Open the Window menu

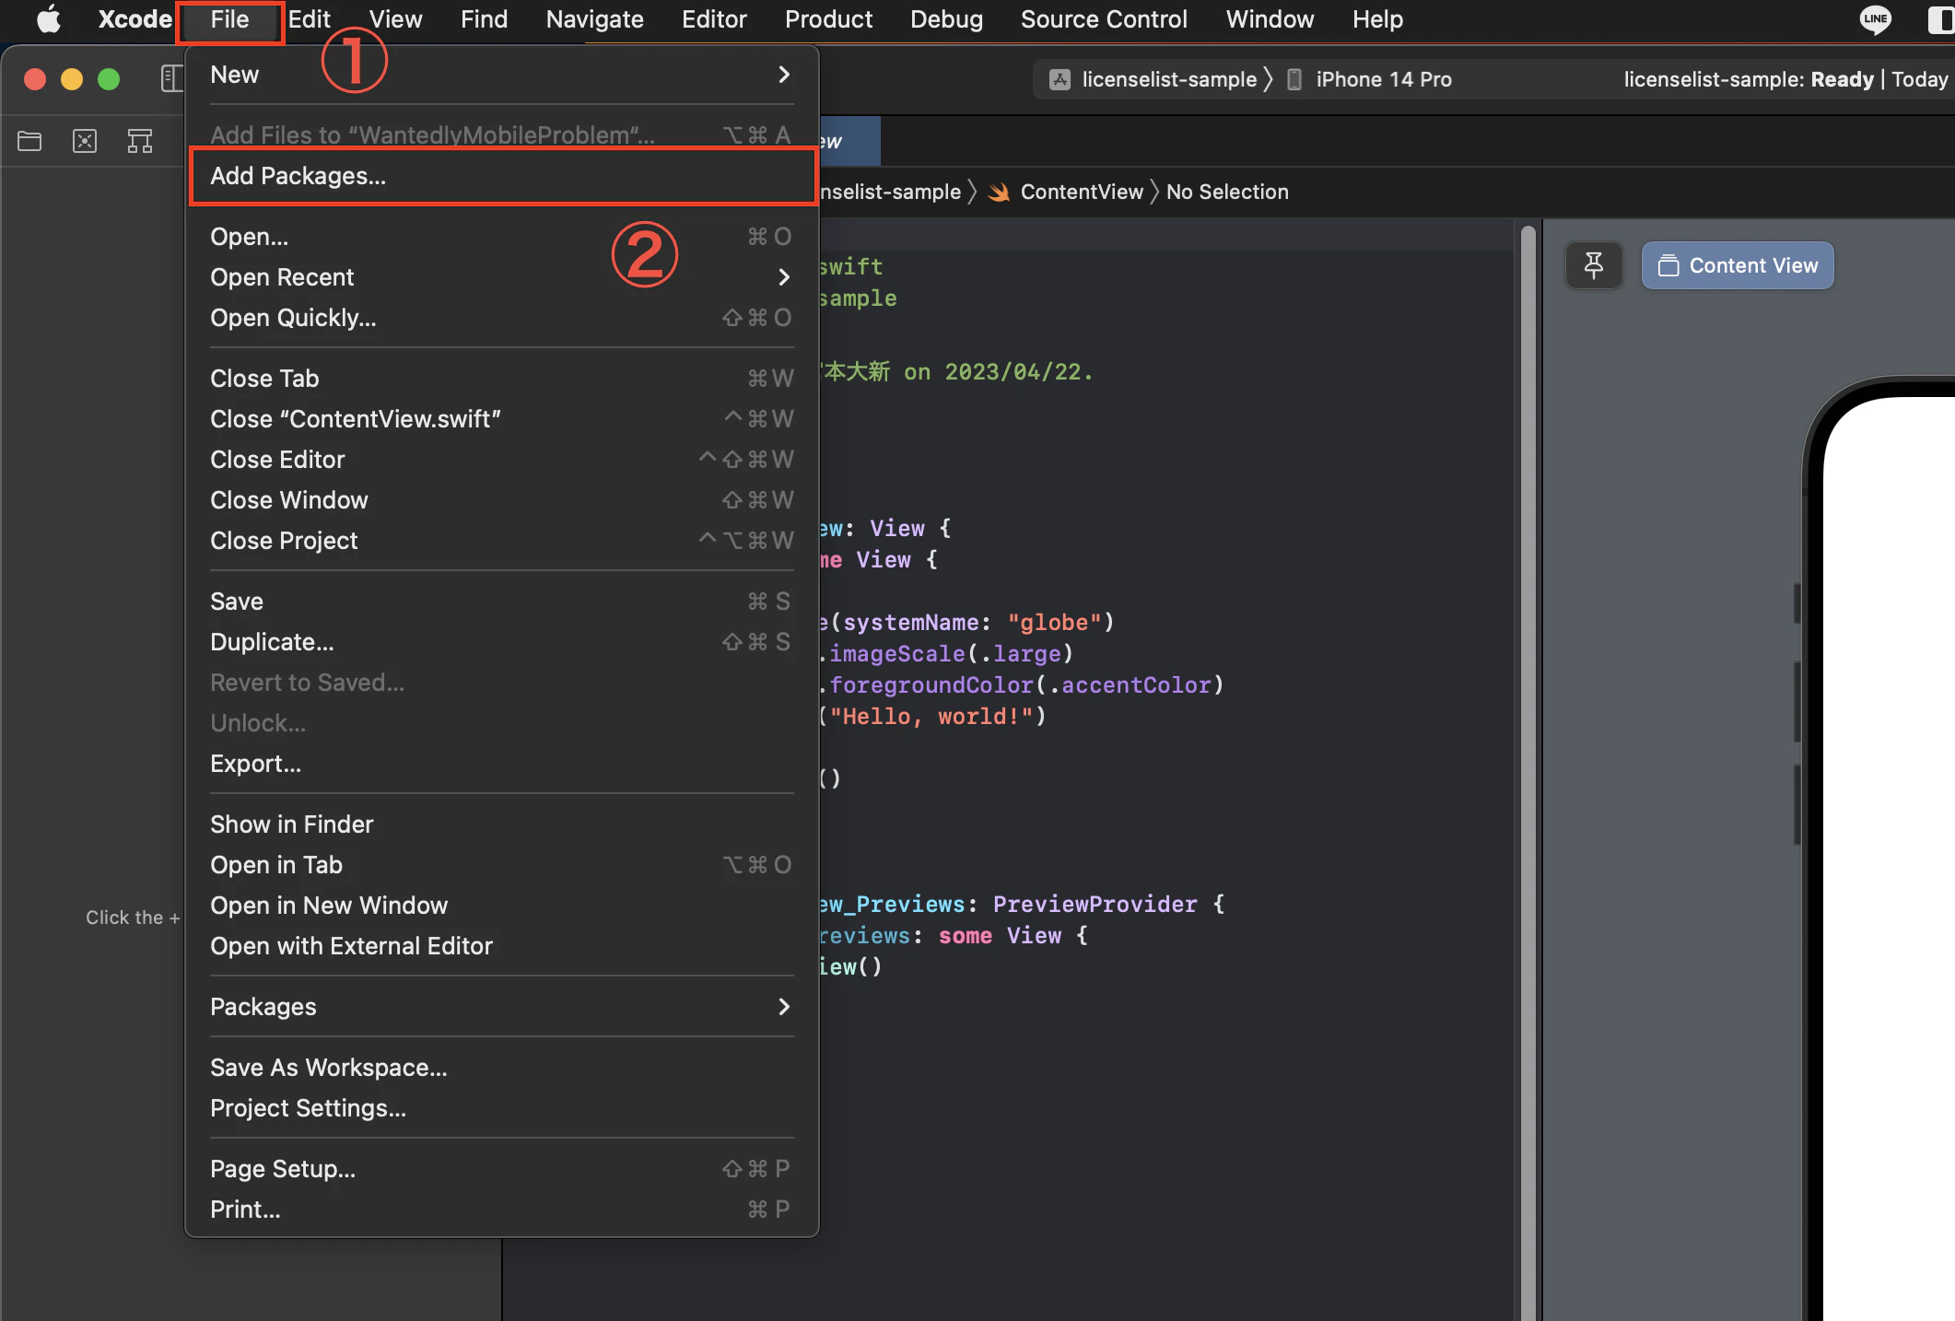(x=1270, y=19)
